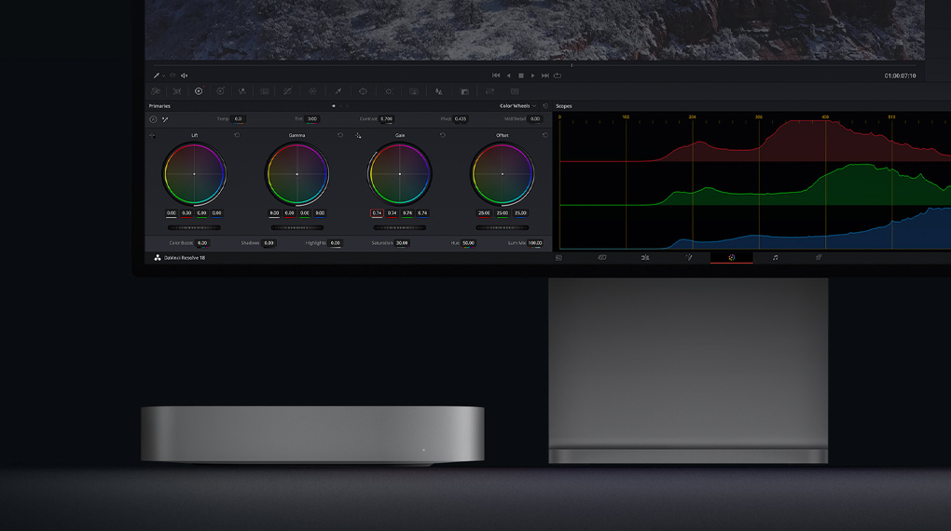Click the Gain master wheel slider
The image size is (951, 531).
(x=399, y=227)
